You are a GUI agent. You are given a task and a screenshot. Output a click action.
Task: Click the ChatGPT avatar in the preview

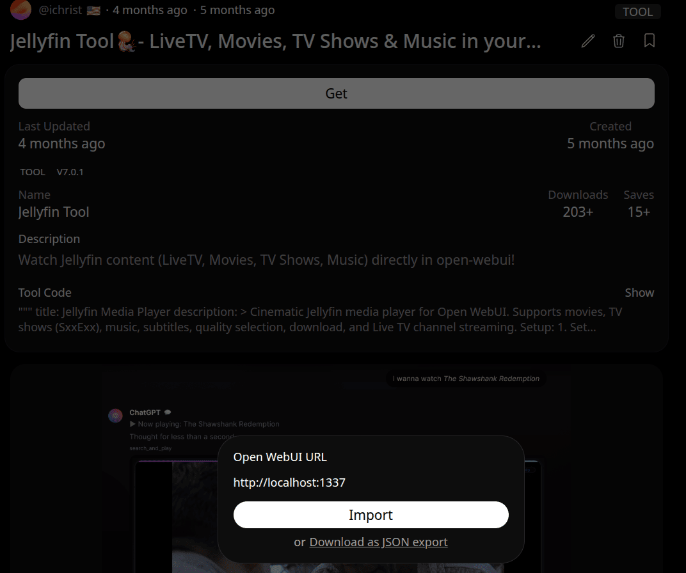pos(115,416)
